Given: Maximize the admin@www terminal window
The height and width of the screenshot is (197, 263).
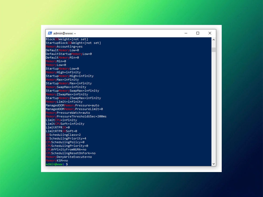Looking at the screenshot, I should click(198, 33).
